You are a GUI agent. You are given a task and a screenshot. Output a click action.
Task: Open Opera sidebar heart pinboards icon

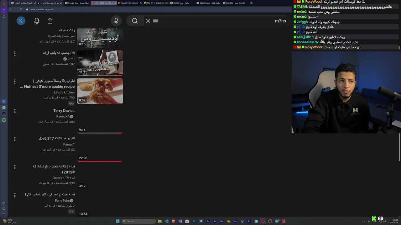4,203
